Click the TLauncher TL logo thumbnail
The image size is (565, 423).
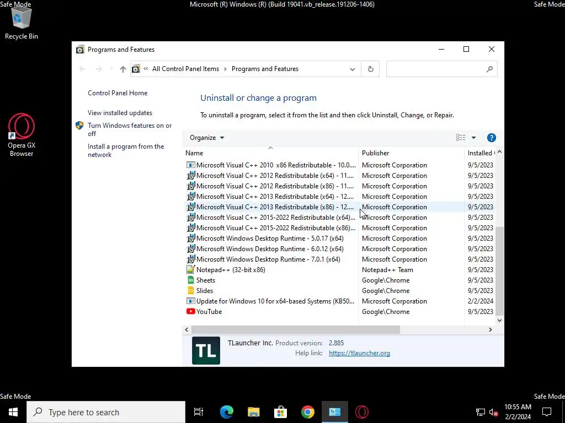coord(206,350)
